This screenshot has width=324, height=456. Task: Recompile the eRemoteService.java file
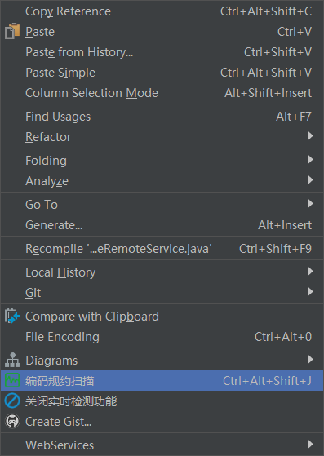tap(162, 248)
